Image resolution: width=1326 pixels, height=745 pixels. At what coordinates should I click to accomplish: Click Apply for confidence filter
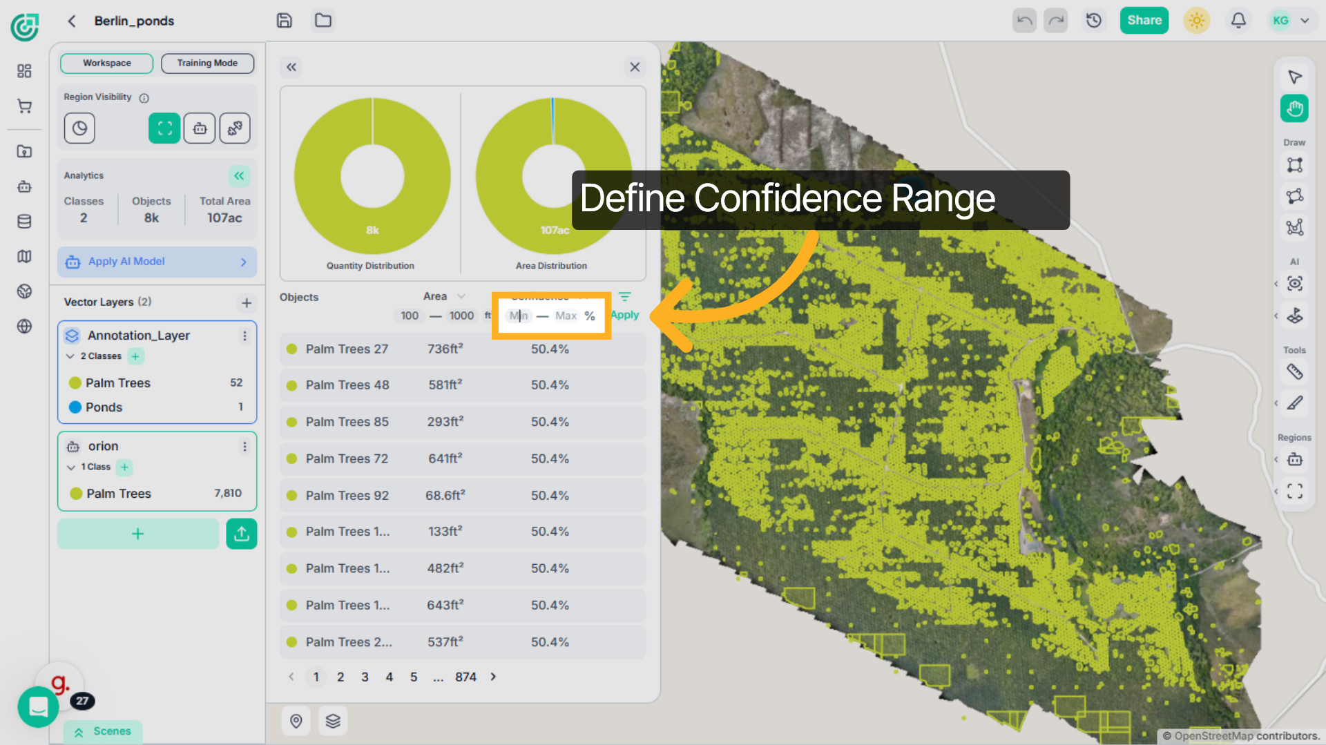pos(625,315)
